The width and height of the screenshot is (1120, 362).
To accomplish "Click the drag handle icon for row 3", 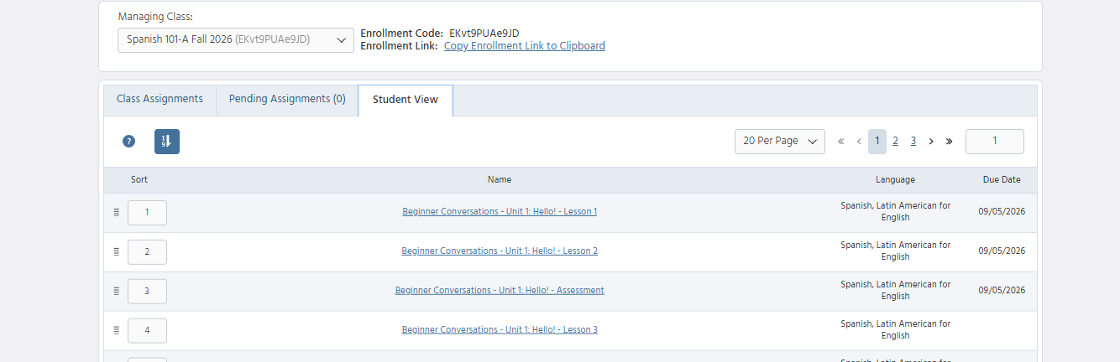I will tap(117, 291).
